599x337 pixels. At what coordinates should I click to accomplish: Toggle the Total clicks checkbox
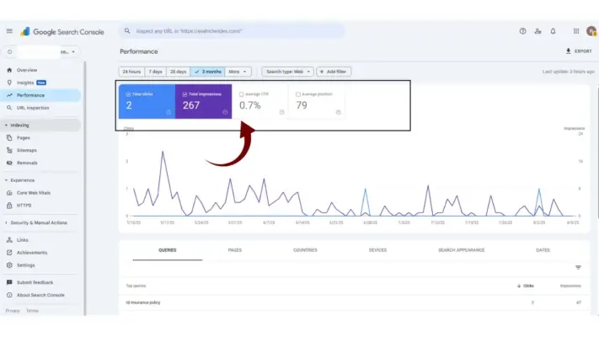pyautogui.click(x=128, y=94)
